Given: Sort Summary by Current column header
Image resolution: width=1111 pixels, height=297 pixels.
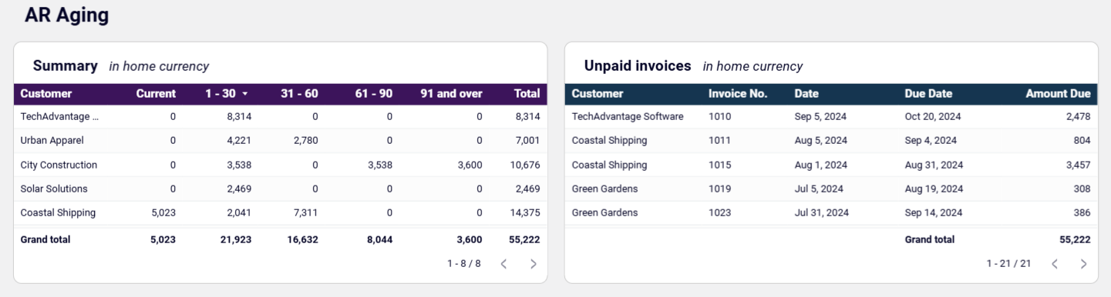Looking at the screenshot, I should pyautogui.click(x=156, y=94).
